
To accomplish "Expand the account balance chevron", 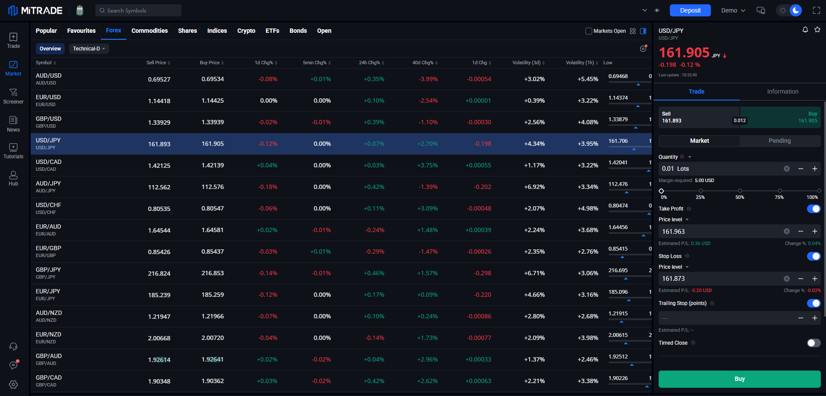I will [645, 10].
